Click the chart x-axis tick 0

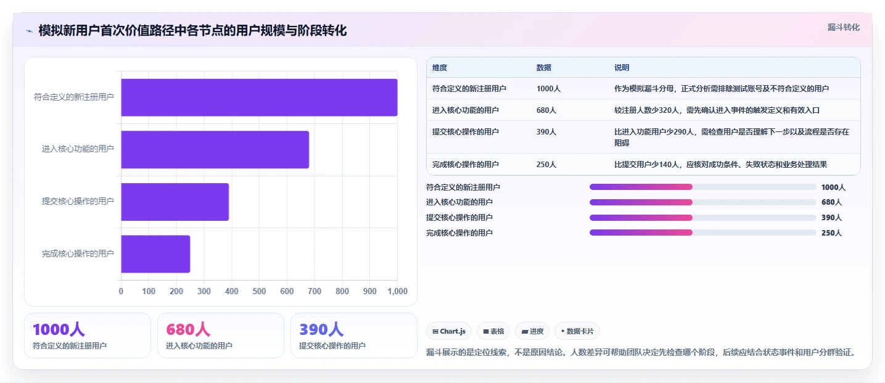coord(121,291)
